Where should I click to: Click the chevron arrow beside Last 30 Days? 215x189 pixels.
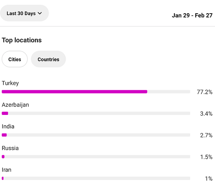coord(40,13)
